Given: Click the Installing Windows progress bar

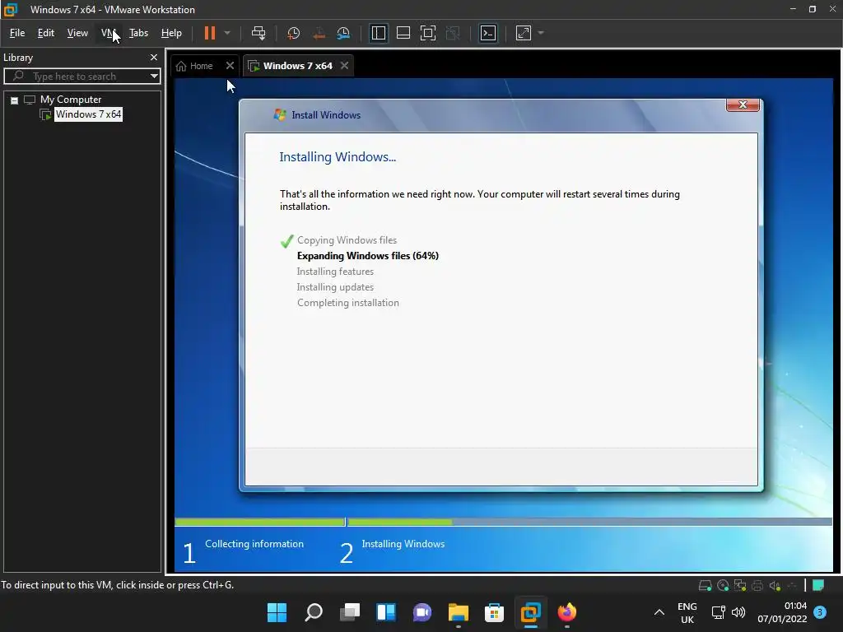Looking at the screenshot, I should (x=589, y=522).
